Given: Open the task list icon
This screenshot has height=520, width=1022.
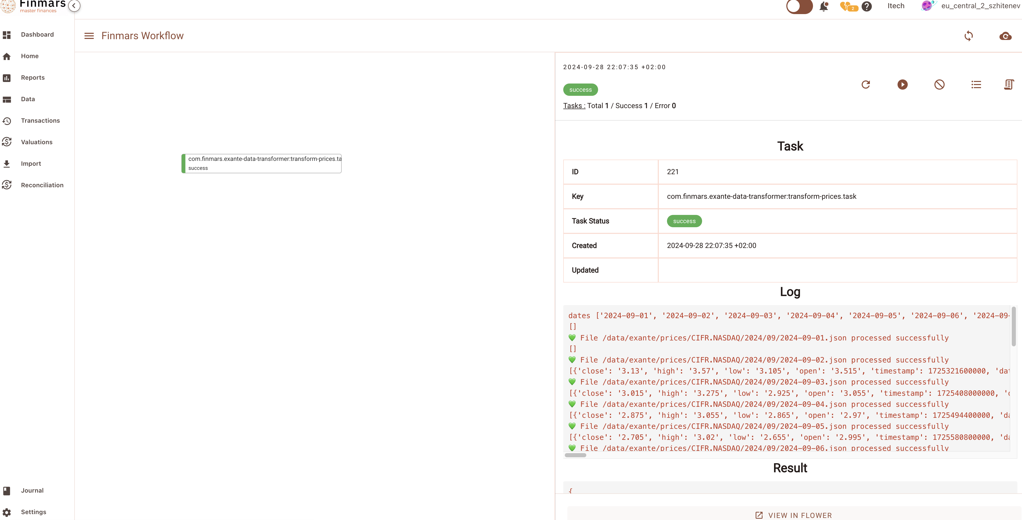Looking at the screenshot, I should 976,85.
